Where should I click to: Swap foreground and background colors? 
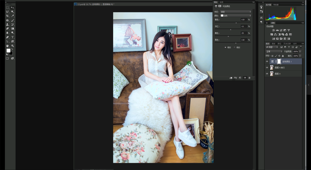pos(12,49)
